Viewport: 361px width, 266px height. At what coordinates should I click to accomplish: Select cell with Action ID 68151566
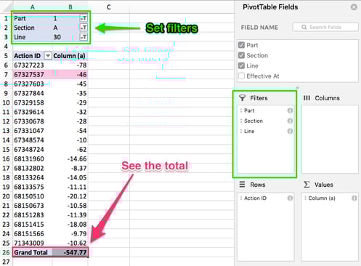(x=33, y=234)
